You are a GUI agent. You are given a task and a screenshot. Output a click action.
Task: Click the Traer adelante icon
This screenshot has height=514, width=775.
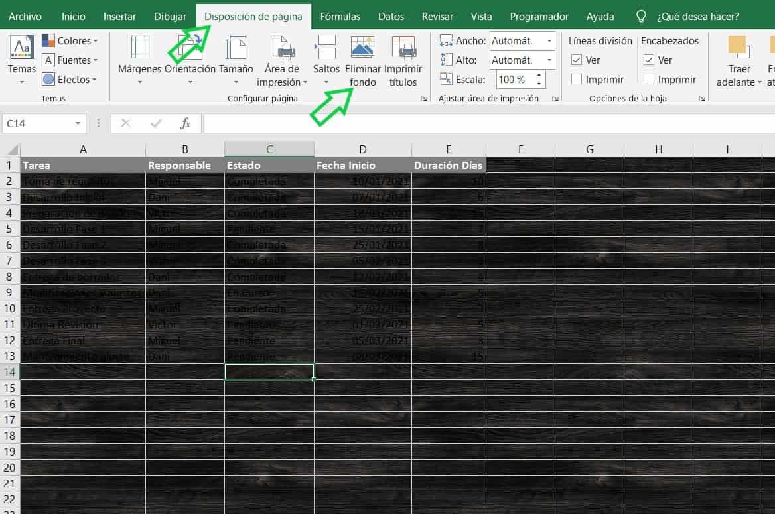click(739, 48)
